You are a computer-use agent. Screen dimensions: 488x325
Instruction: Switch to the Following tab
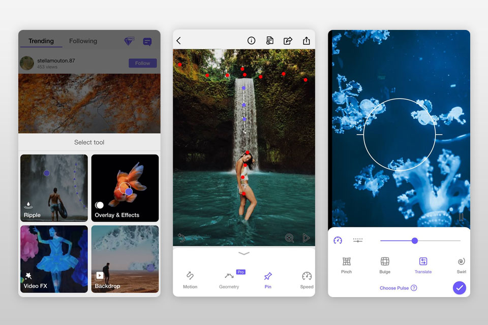point(83,41)
